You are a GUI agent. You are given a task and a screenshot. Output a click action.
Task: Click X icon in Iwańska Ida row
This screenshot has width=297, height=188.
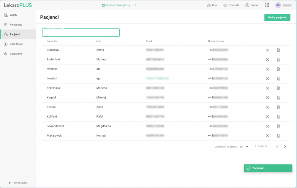[267, 69]
